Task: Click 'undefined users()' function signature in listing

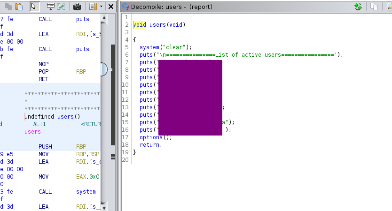Action: click(x=53, y=116)
